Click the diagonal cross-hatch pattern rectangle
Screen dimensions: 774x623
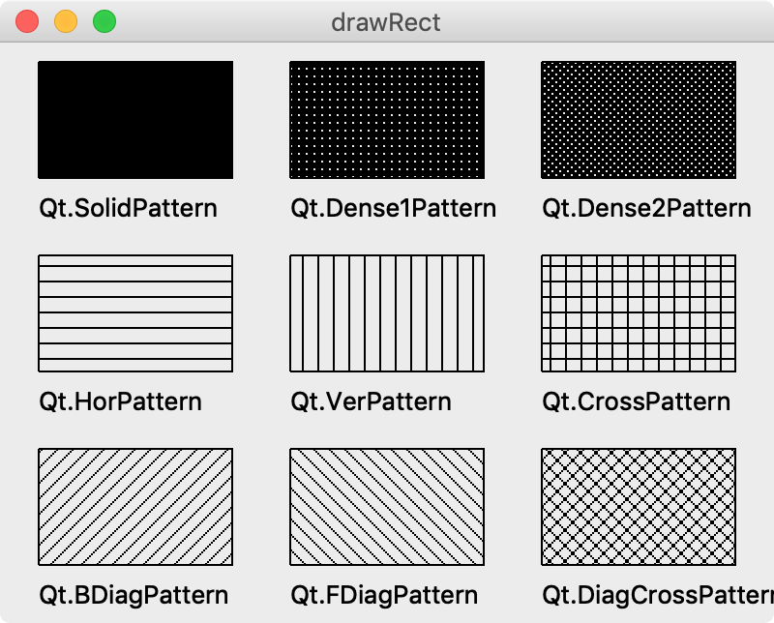tap(639, 507)
